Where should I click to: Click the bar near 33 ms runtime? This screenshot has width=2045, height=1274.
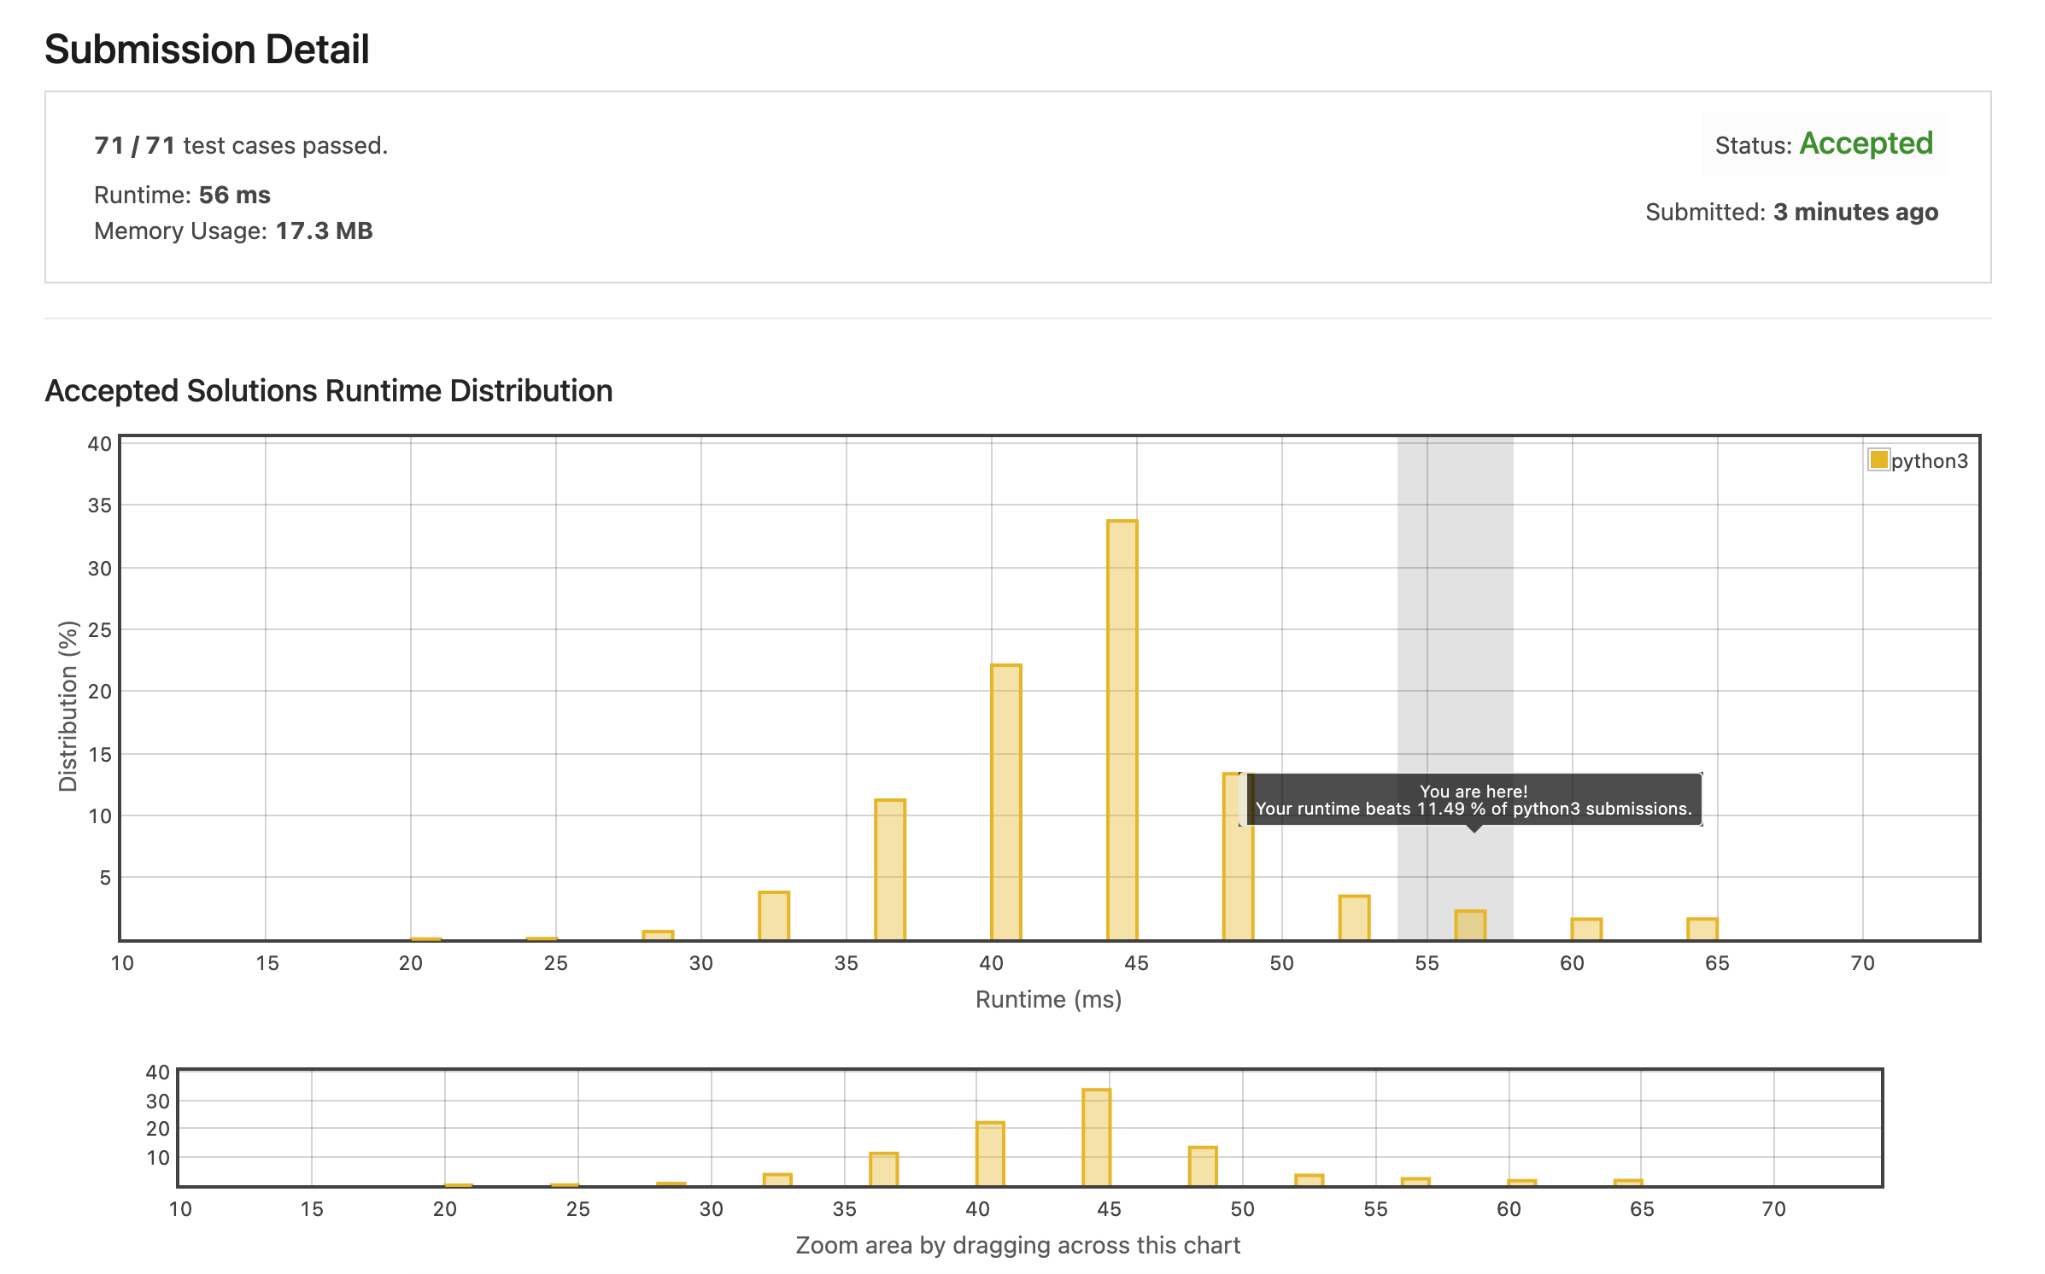pos(774,915)
